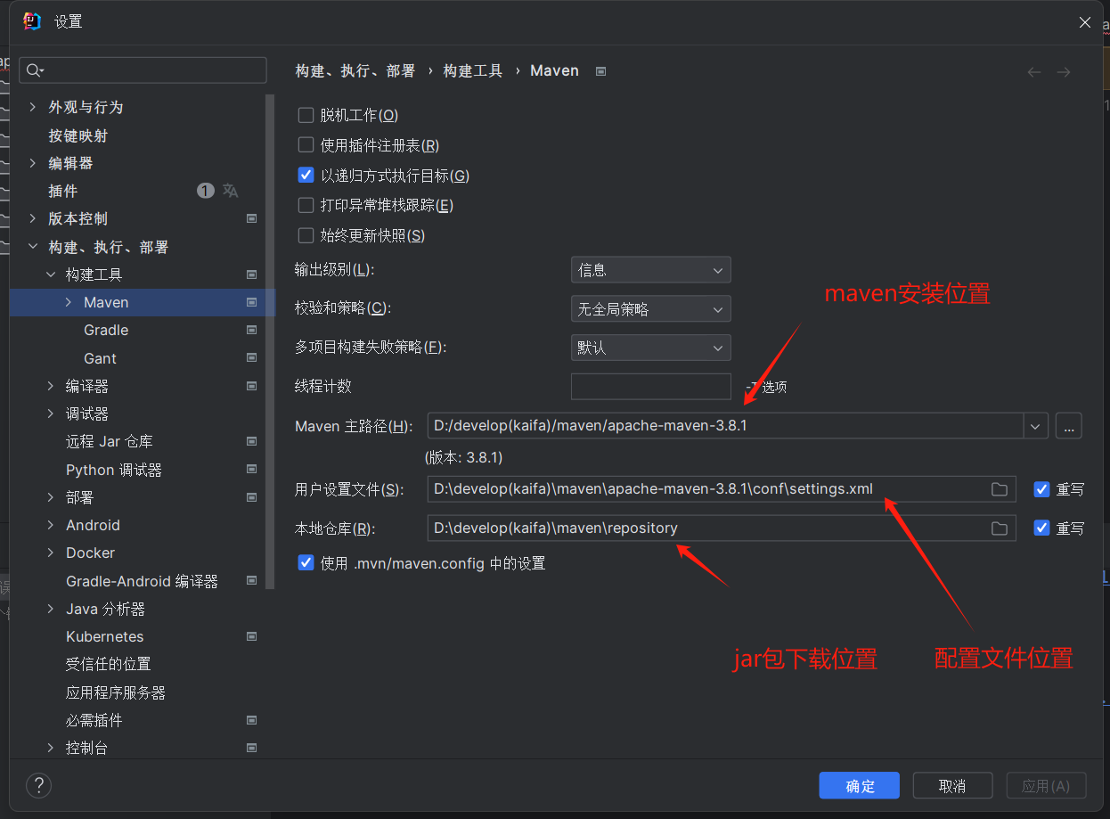Click project-level icon beside 构建工具
This screenshot has height=819, width=1110.
[252, 274]
